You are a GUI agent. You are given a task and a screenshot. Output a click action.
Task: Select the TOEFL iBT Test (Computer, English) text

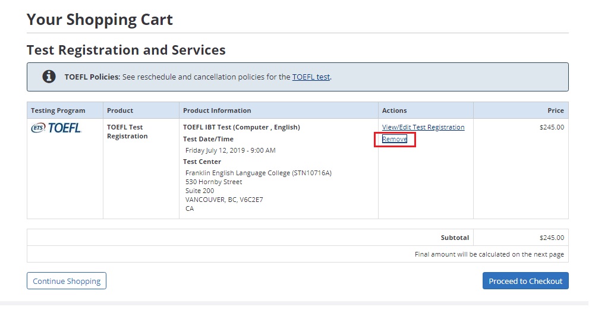click(242, 127)
